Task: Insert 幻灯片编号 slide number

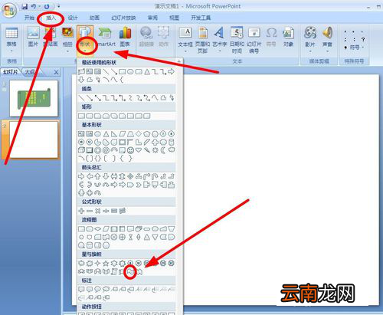Action: (254, 40)
